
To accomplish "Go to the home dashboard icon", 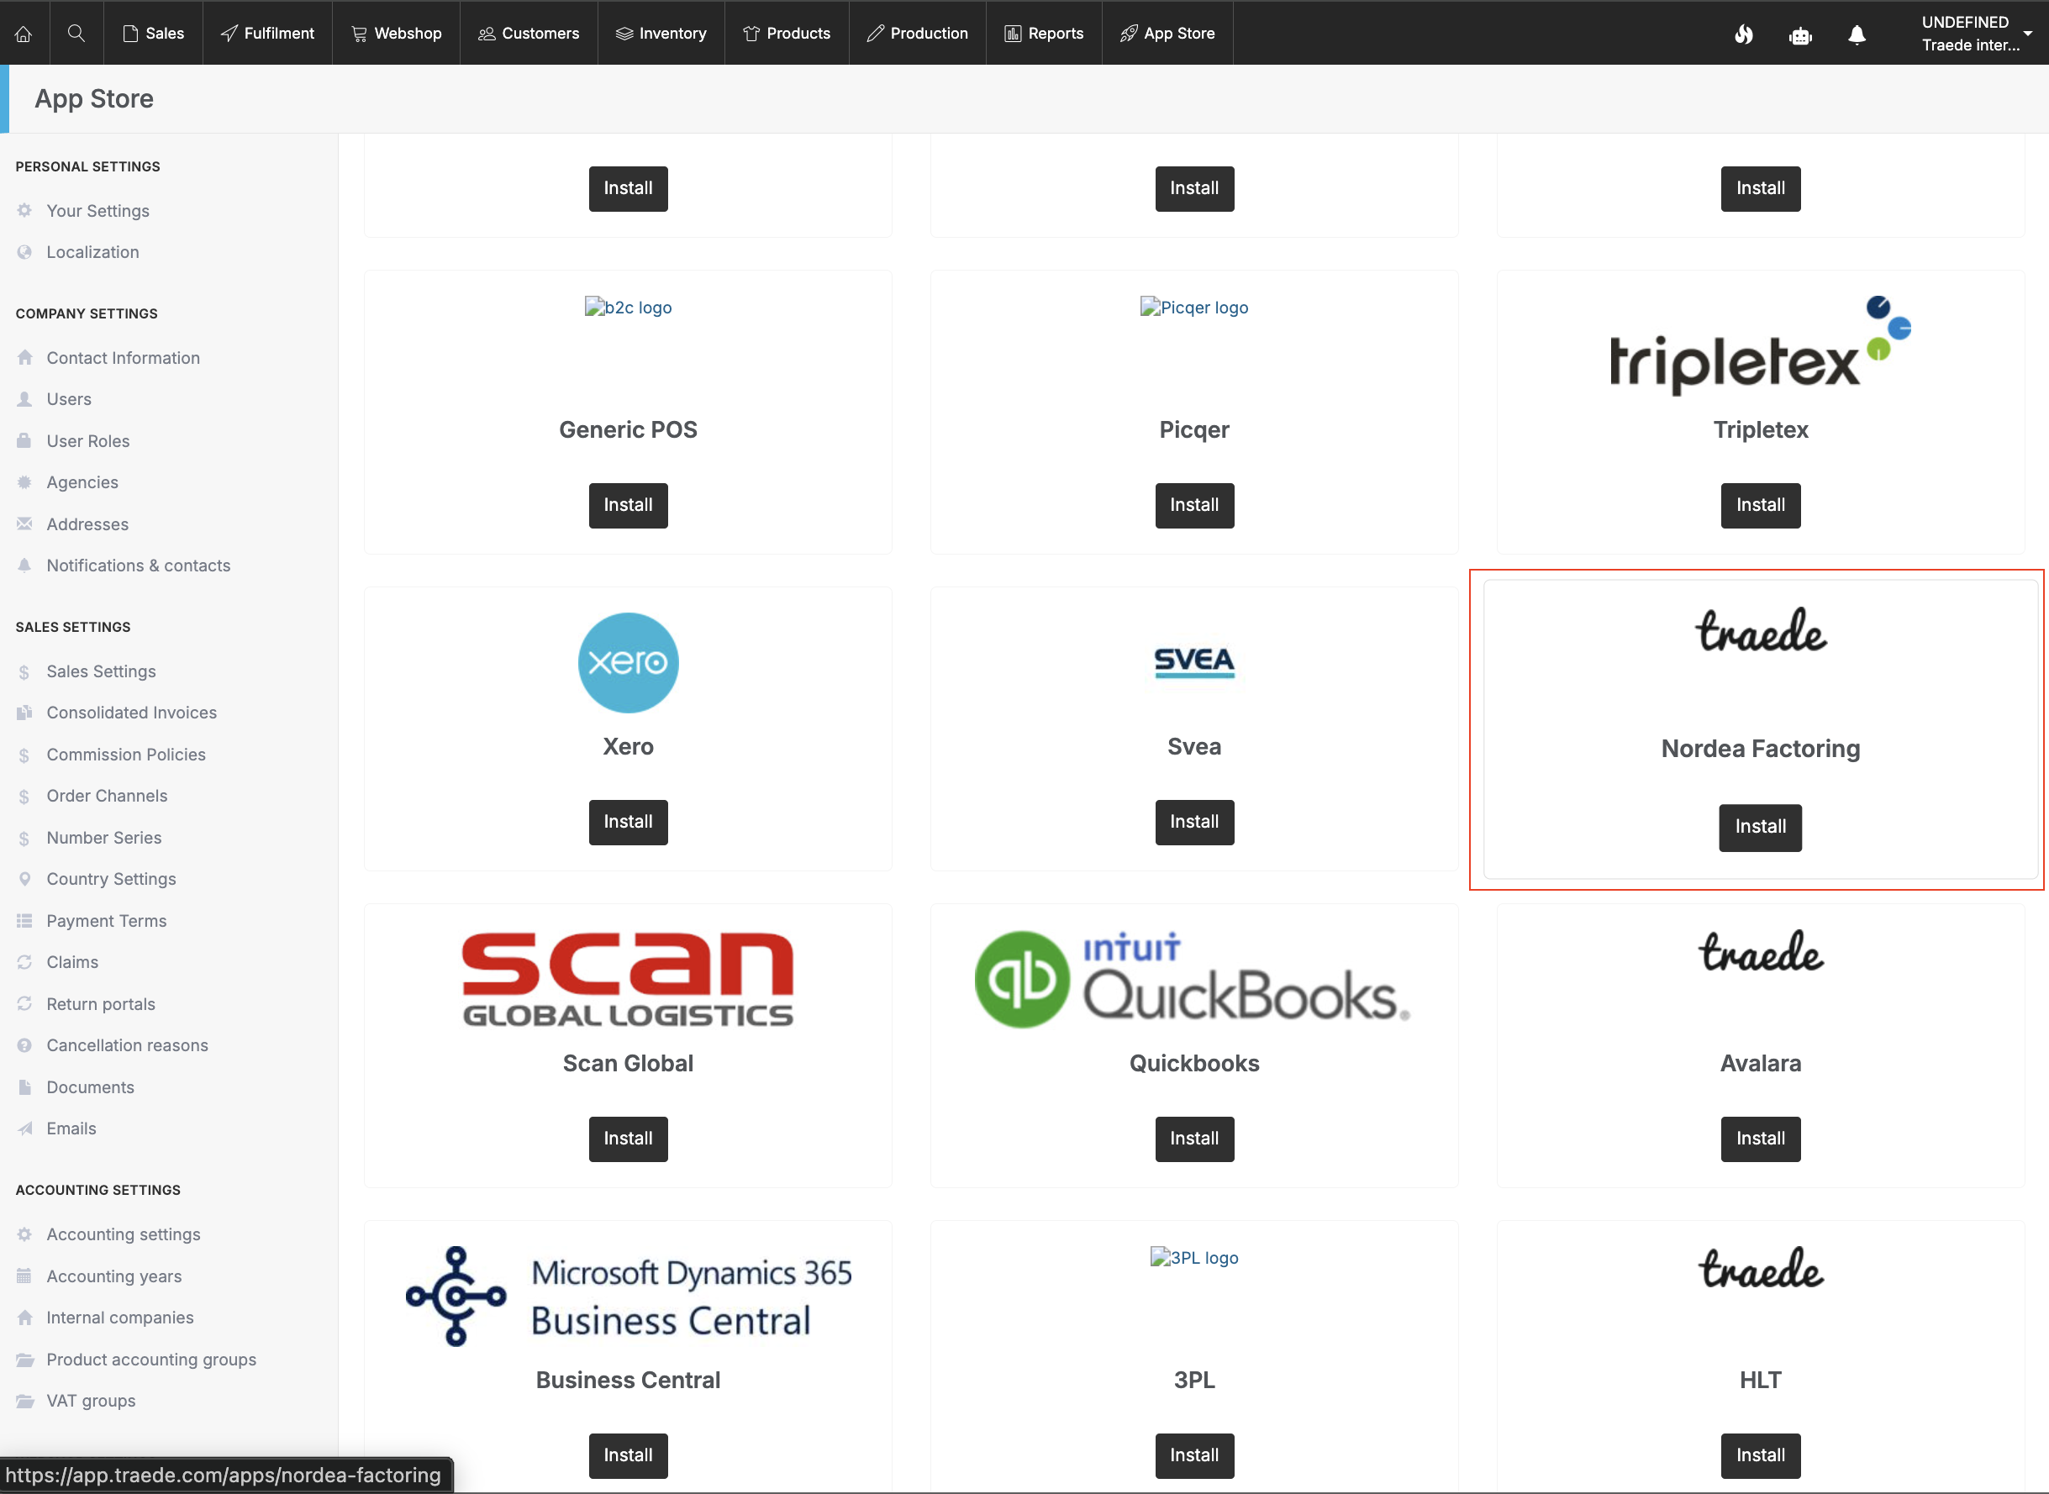I will 24,34.
